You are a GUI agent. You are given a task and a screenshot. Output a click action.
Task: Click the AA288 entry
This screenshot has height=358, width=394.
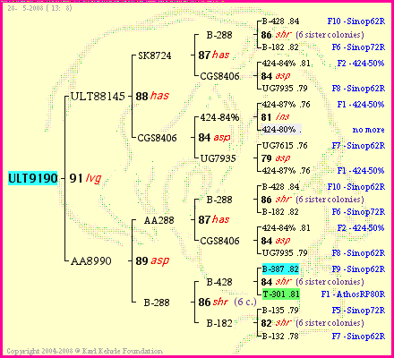[x=158, y=220]
